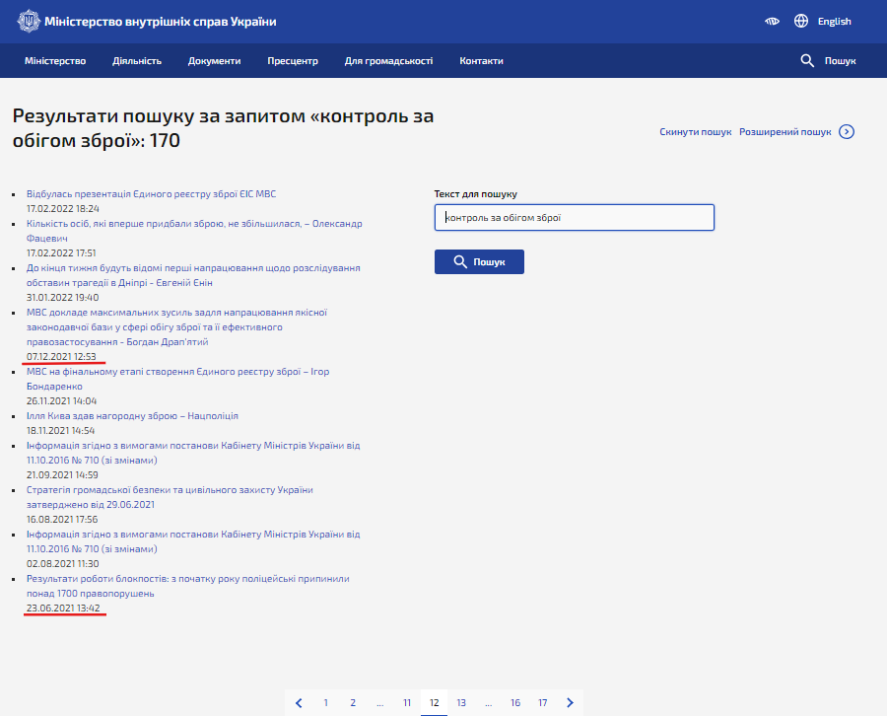
Task: Switch language to English
Action: pyautogui.click(x=834, y=22)
